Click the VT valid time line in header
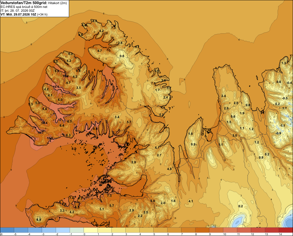Image resolution: width=293 pixels, height=236 pixels. [24, 14]
